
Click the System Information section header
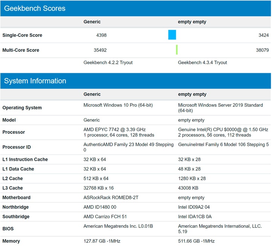pyautogui.click(x=35, y=81)
